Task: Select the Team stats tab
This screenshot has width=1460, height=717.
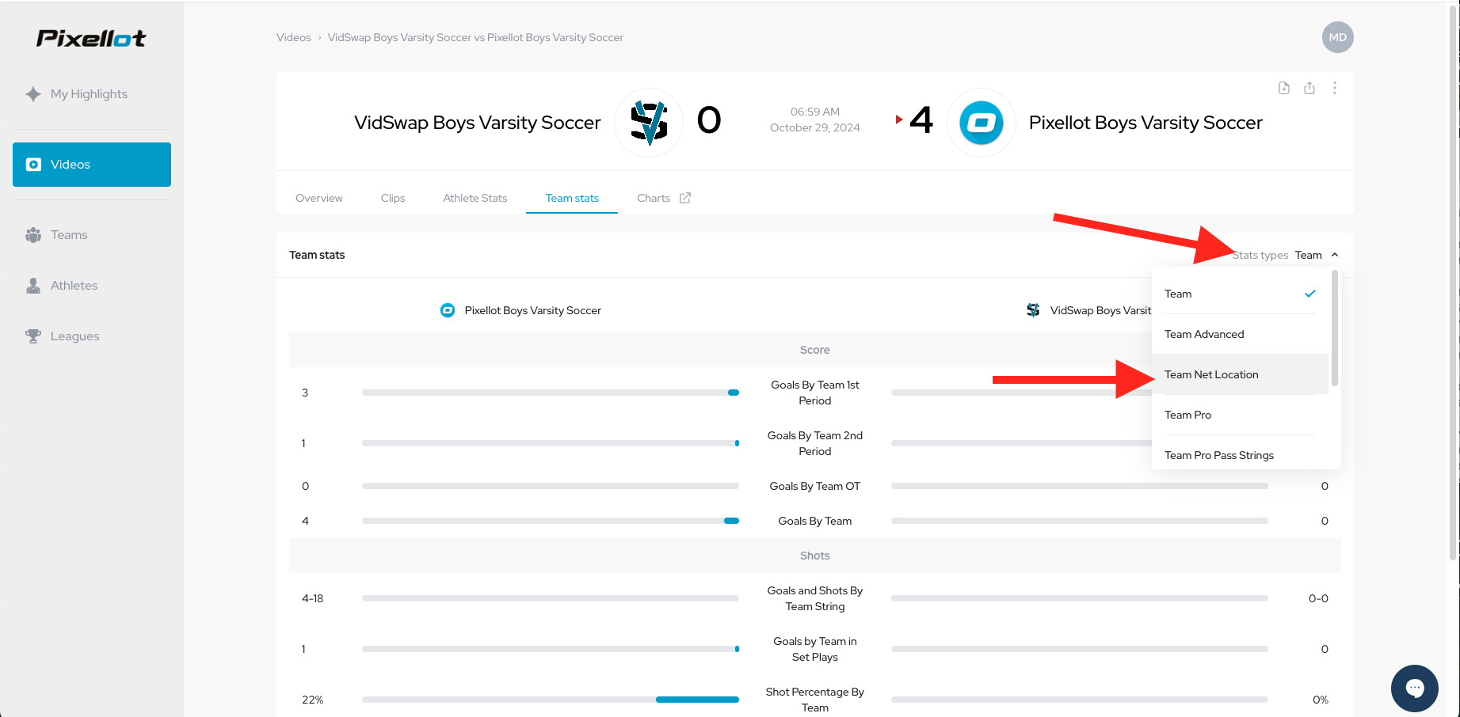Action: coord(572,198)
